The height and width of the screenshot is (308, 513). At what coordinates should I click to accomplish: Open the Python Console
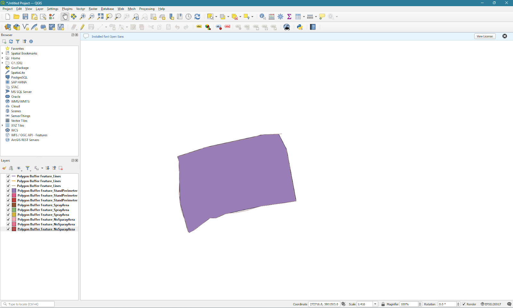pos(300,27)
